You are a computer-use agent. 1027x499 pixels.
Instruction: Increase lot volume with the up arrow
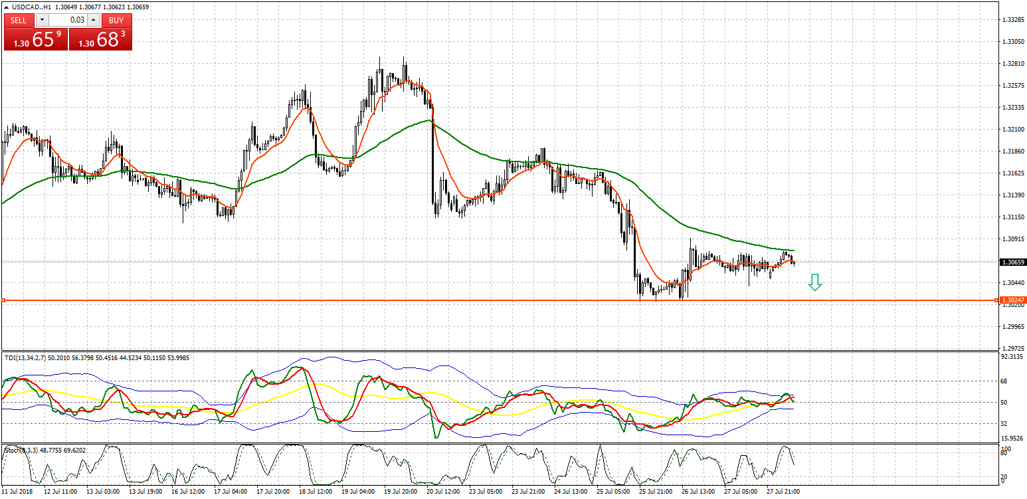pyautogui.click(x=94, y=20)
